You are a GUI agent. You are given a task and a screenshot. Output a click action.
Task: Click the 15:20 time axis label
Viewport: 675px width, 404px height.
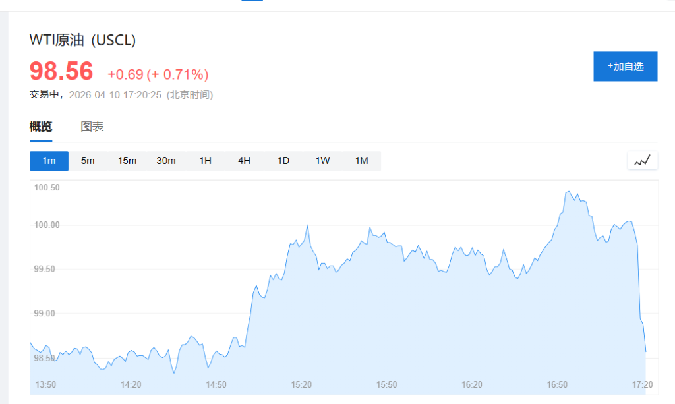(301, 384)
